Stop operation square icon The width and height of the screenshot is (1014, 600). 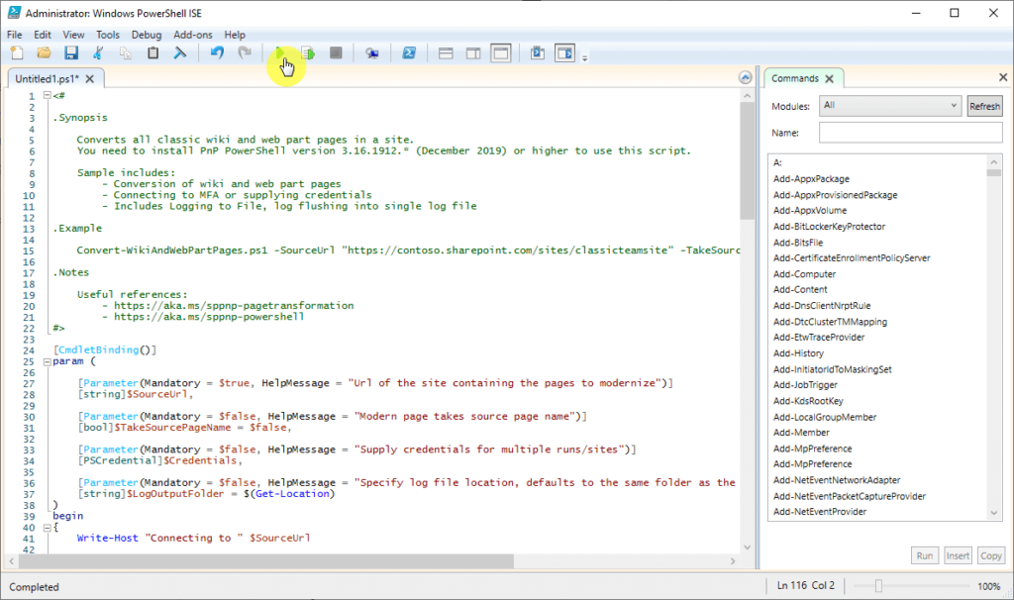pos(336,53)
